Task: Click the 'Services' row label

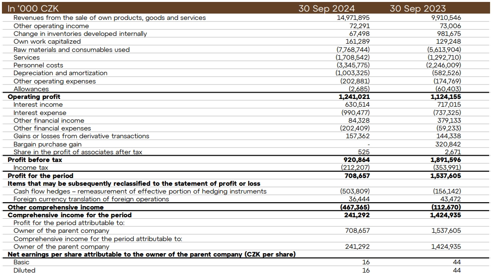Action: 27,57
